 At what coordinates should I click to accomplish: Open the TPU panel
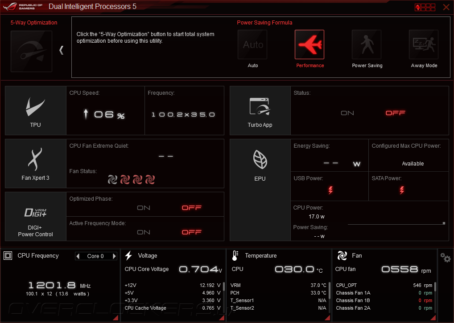click(x=36, y=110)
